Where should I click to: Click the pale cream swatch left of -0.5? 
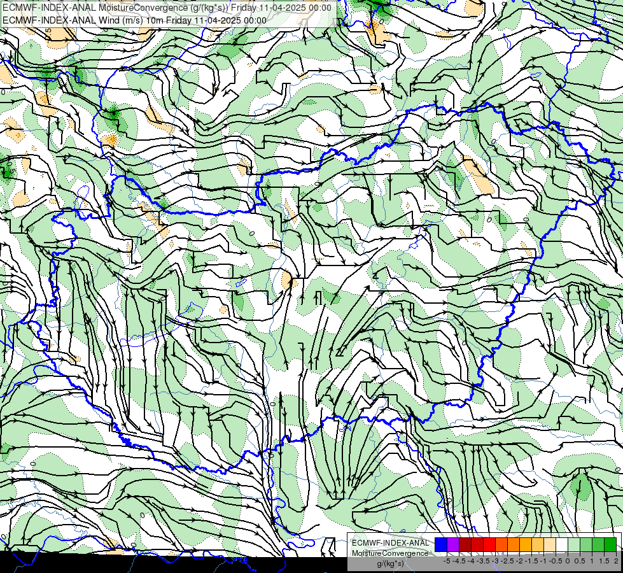tap(549, 545)
